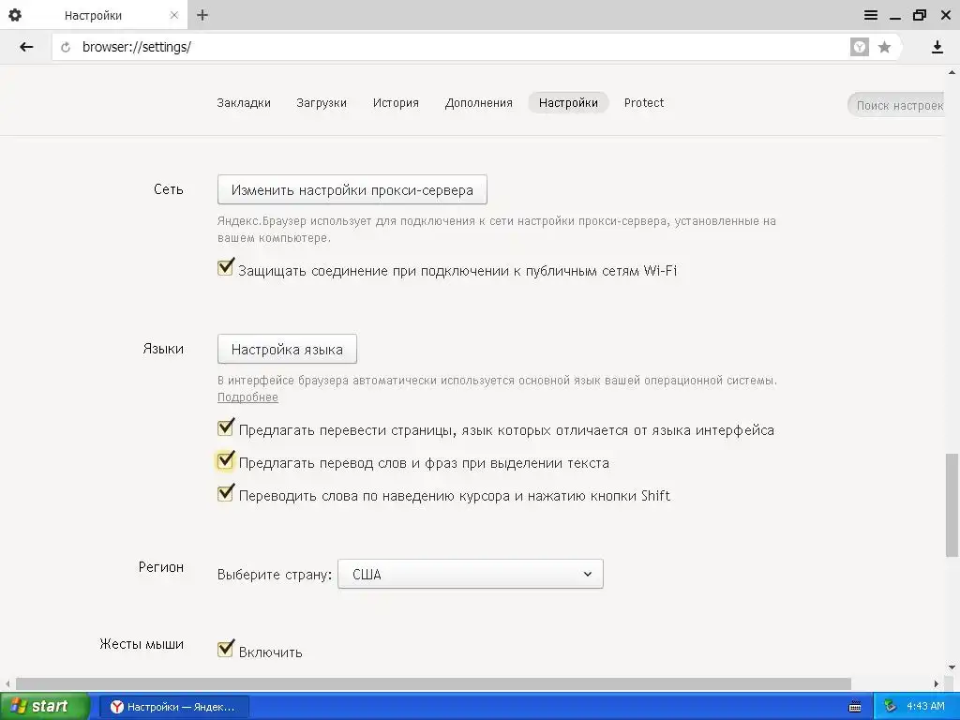Click the scroll down arrow of vertical scrollbar

click(952, 667)
